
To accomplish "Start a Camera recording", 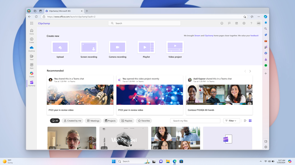I will (x=118, y=50).
